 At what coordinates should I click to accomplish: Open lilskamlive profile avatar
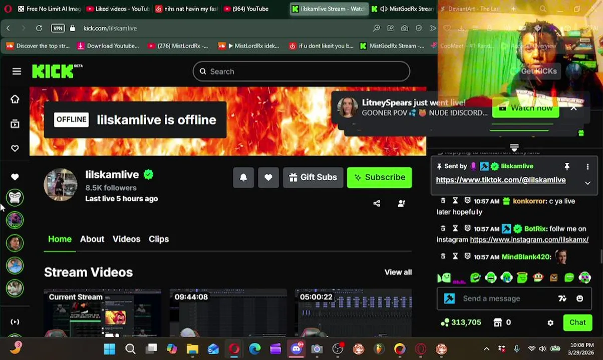coord(61,184)
